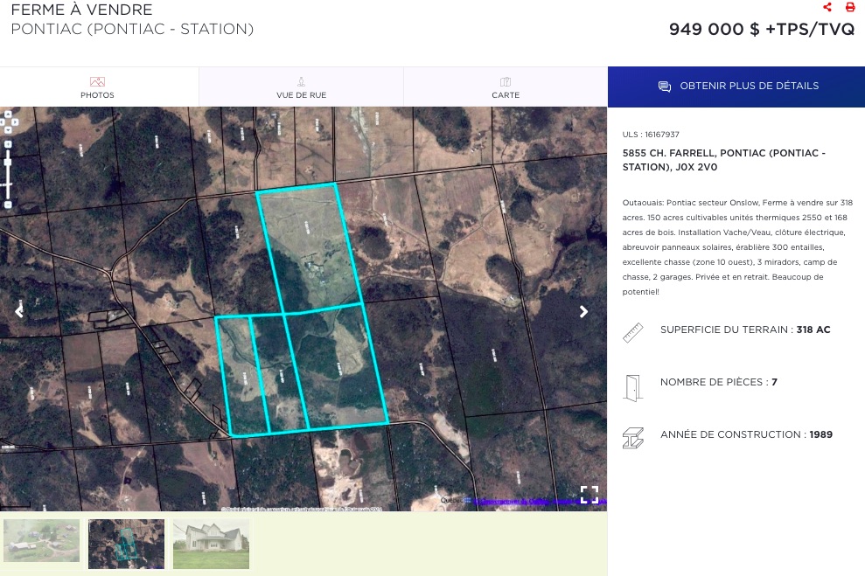
Task: Click Obtenir plus de détails button
Action: tap(736, 87)
